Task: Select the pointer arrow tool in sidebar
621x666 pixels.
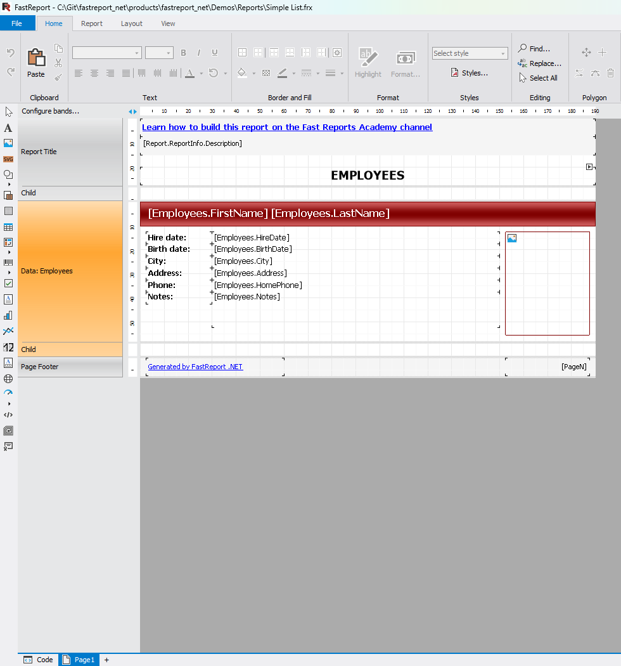Action: (8, 112)
